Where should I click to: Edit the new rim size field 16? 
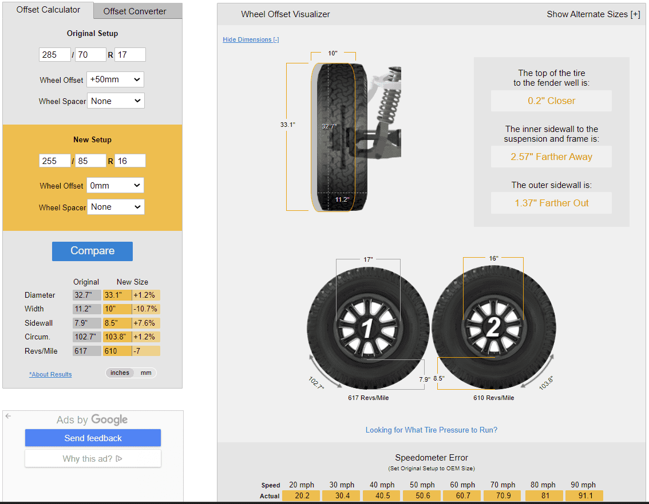point(130,161)
